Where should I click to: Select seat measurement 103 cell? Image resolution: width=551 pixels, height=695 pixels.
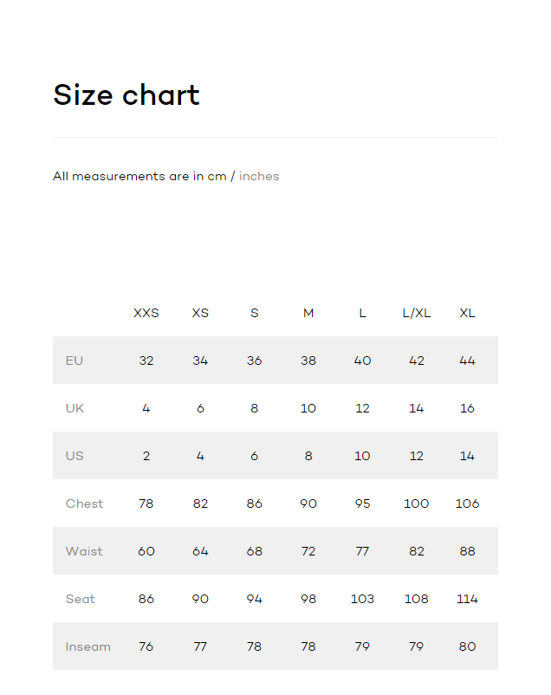[x=362, y=599]
